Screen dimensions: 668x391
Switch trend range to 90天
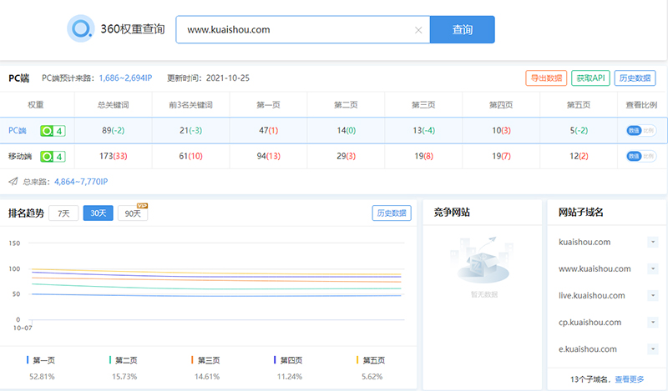(x=133, y=213)
